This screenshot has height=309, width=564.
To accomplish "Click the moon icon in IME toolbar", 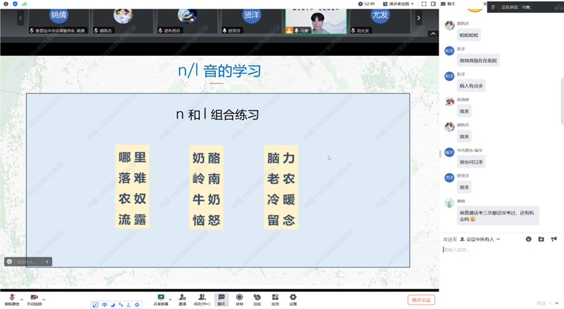I will click(113, 305).
